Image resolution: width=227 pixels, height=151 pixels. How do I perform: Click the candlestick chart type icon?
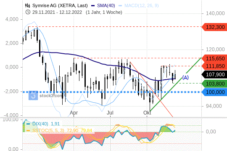point(27,5)
